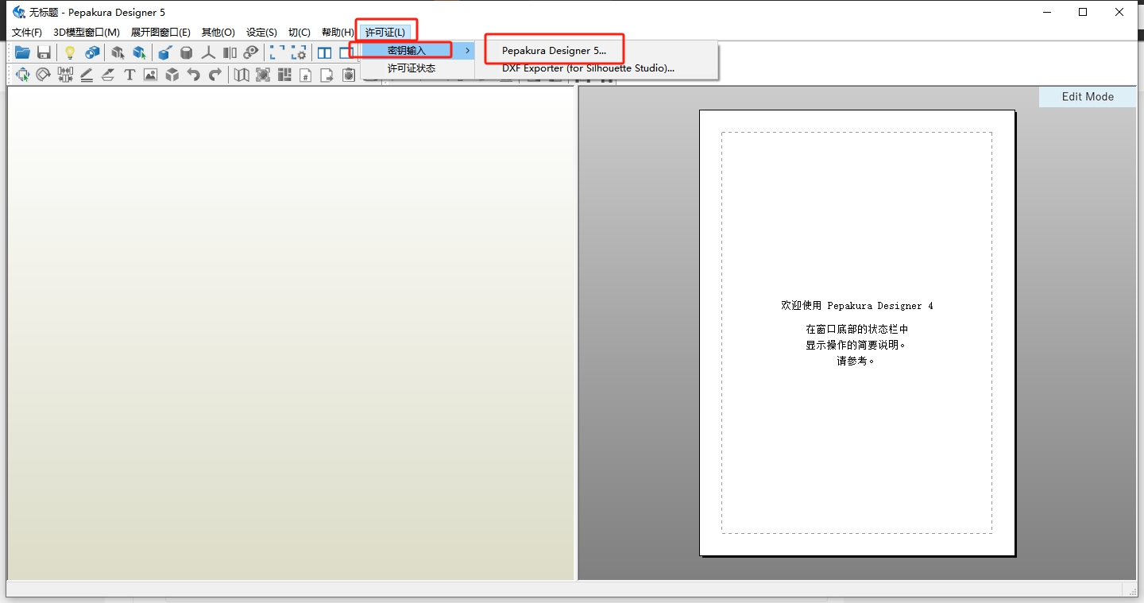The height and width of the screenshot is (603, 1144).
Task: Click the page with arrow export icon
Action: coord(327,75)
